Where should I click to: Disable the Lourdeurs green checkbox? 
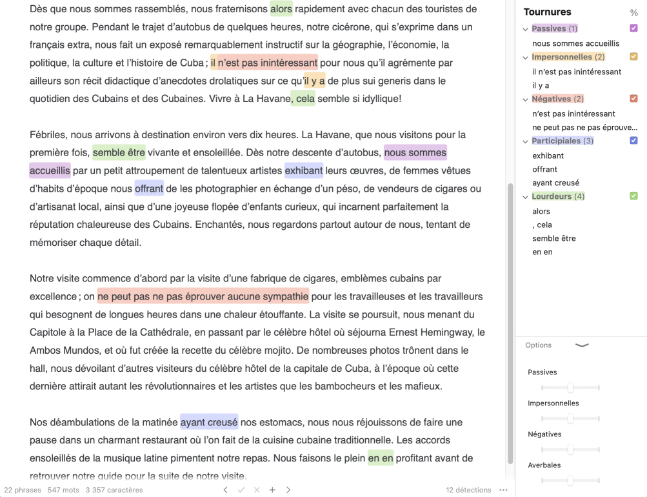pyautogui.click(x=633, y=196)
